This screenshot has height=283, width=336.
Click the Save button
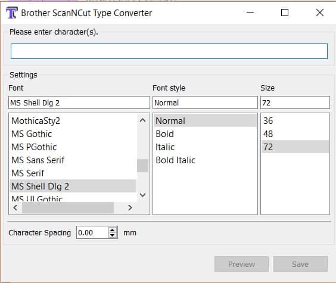[300, 264]
